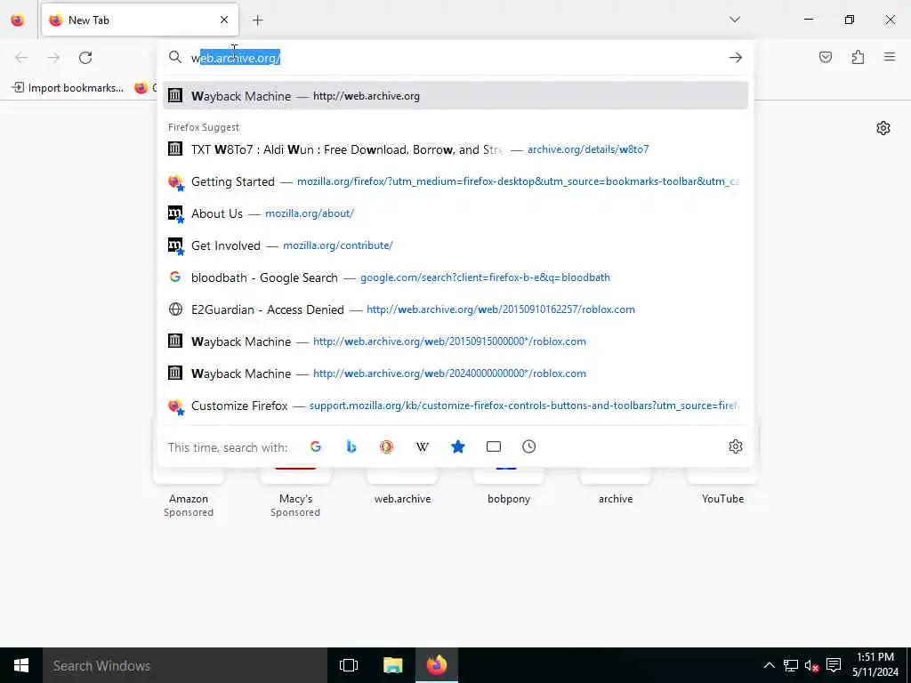Reload the current page
911x683 pixels.
tap(85, 58)
